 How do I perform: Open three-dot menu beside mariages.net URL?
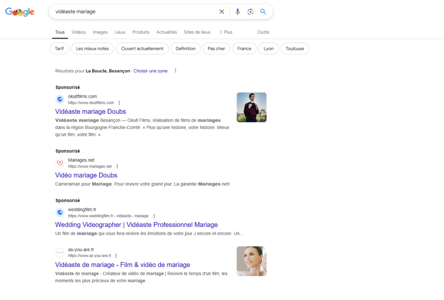pos(117,167)
